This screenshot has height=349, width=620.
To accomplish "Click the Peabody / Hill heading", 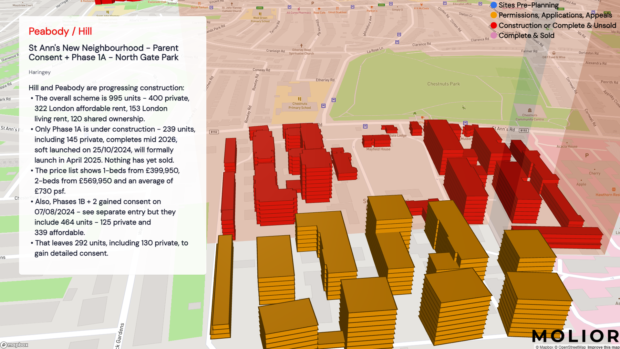I will [x=60, y=31].
